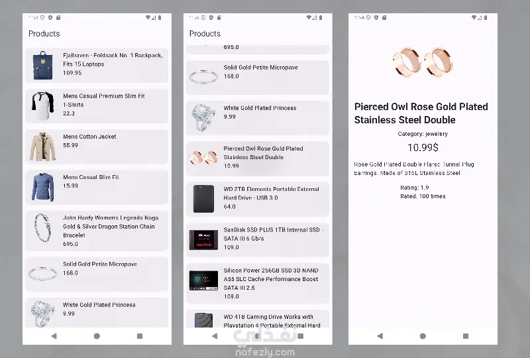
Task: Tap the home circle button on the product detail screen
Action: 423,336
